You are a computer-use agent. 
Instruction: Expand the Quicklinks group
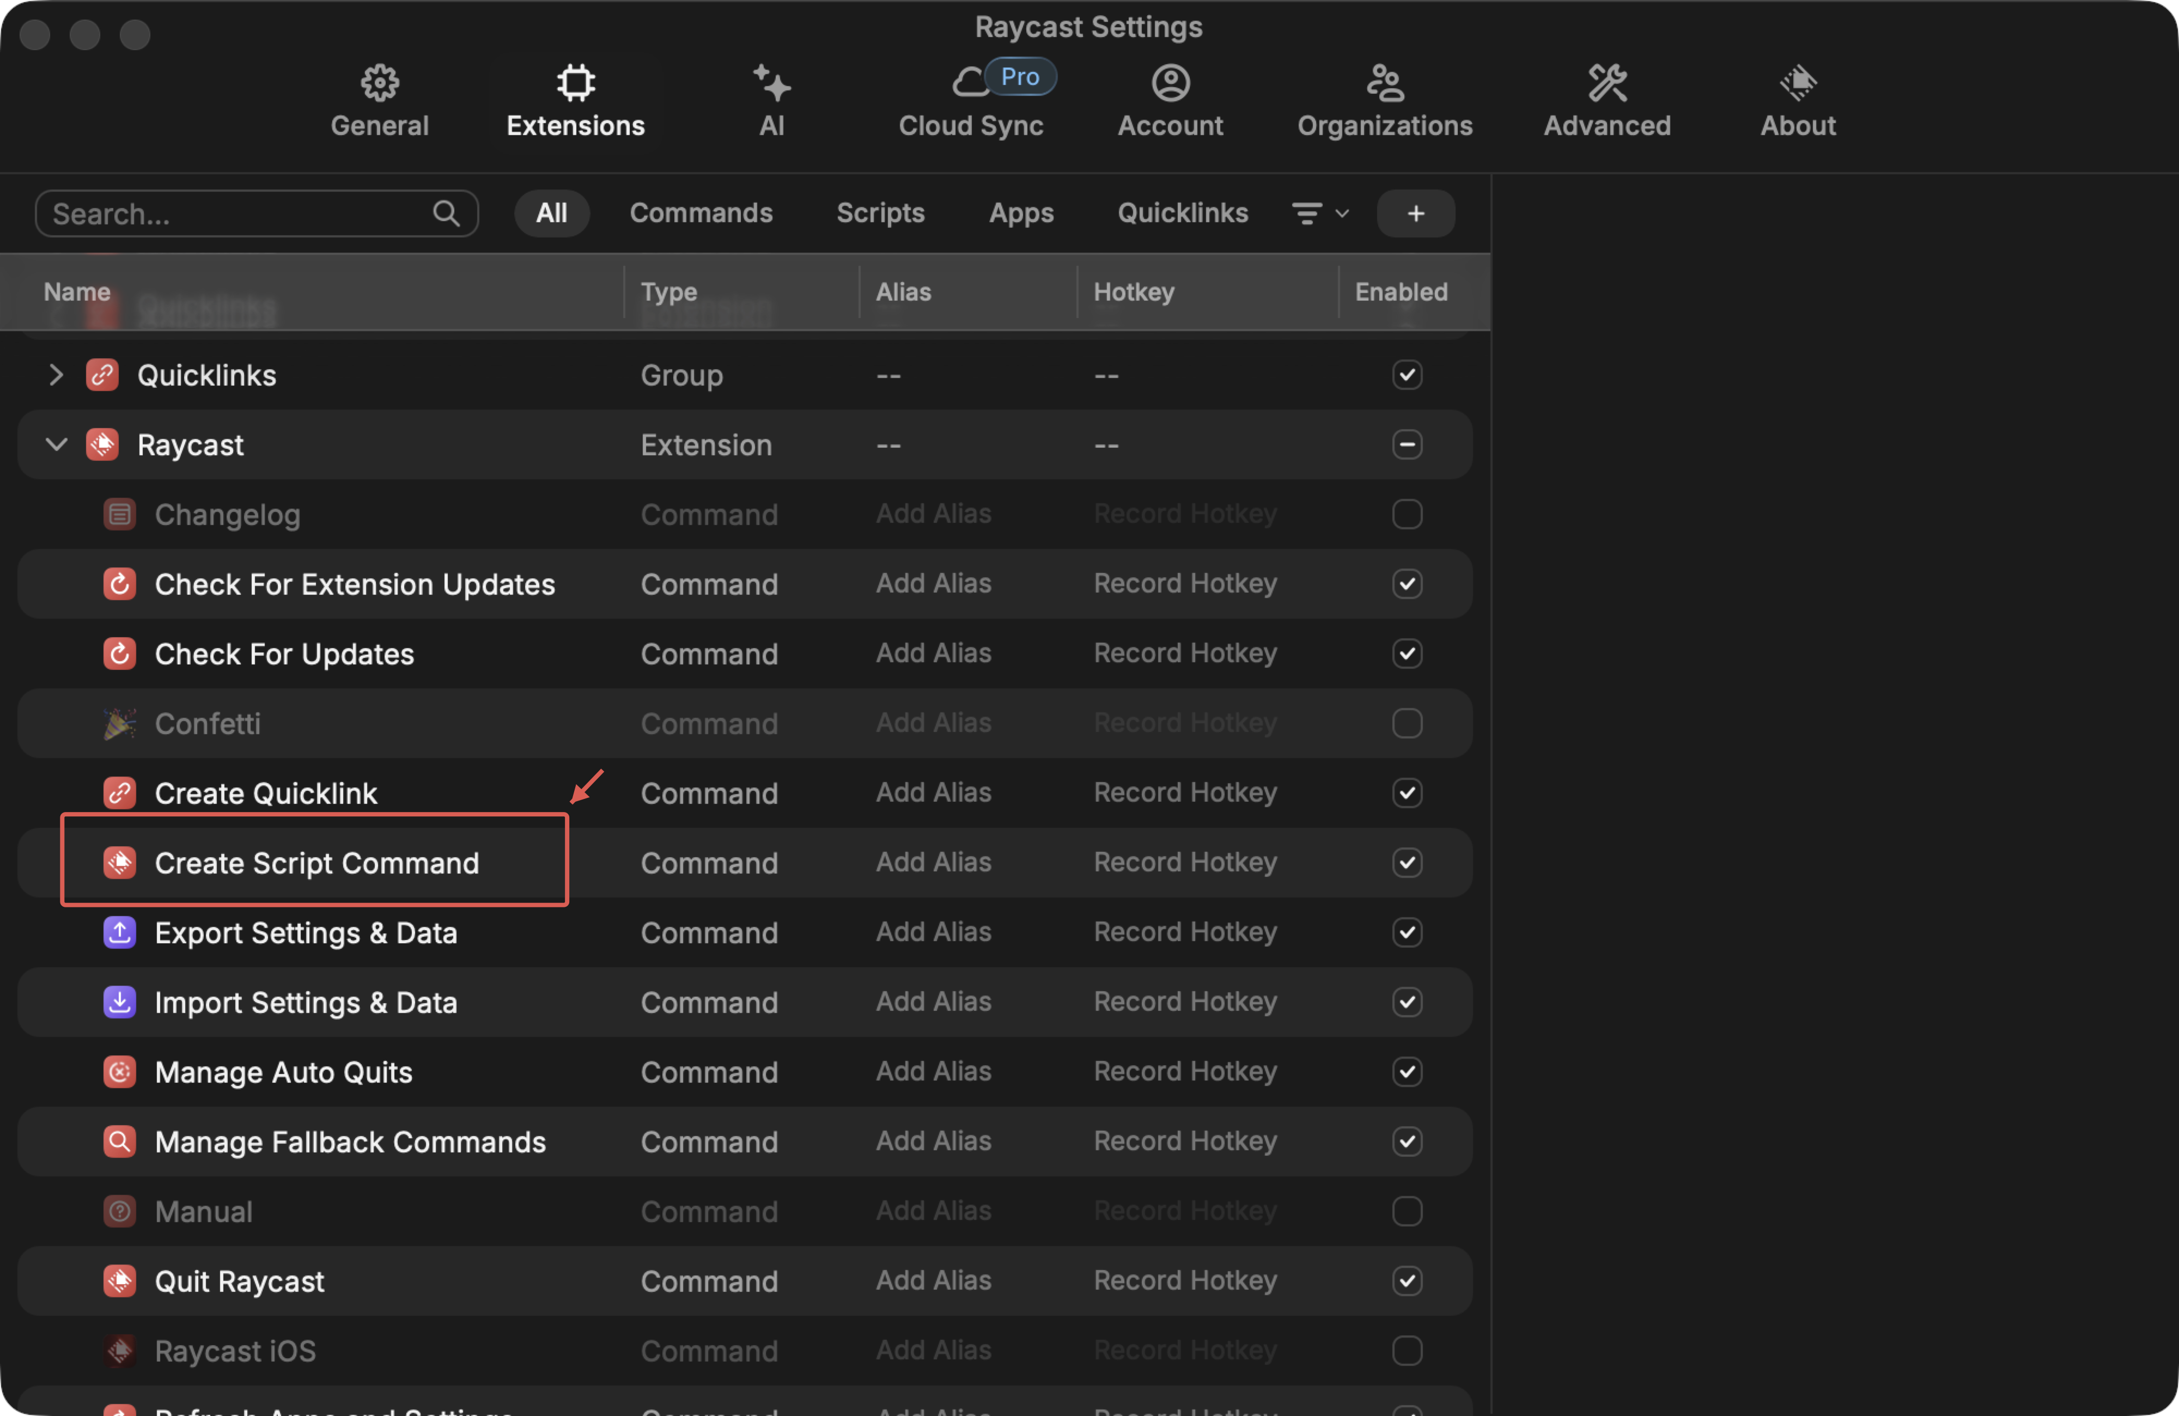coord(56,375)
